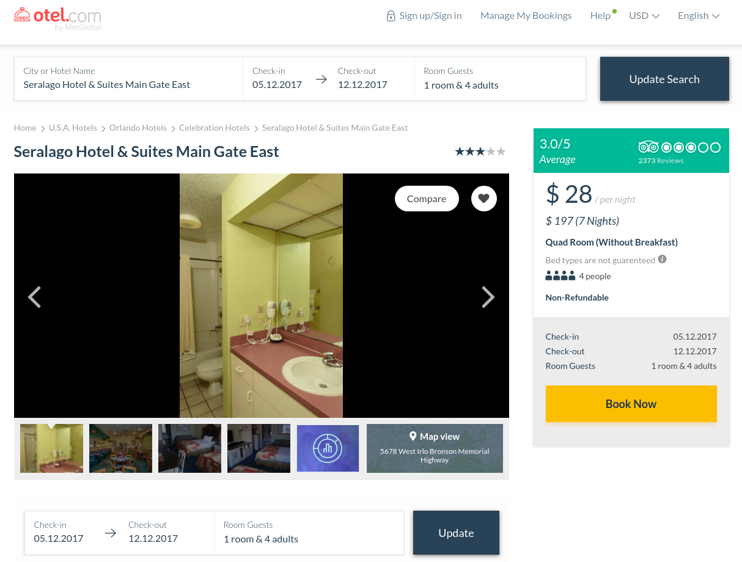Expand the USD currency dropdown

[x=644, y=16]
